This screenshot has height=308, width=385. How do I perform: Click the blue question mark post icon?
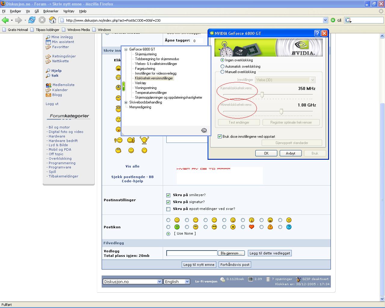tap(289, 227)
